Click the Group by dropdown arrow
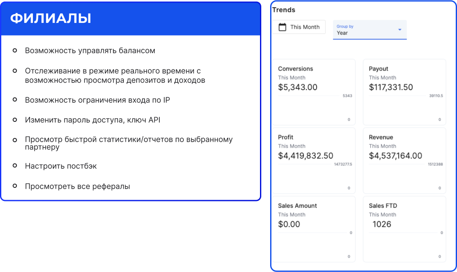This screenshot has height=272, width=457. tap(400, 30)
